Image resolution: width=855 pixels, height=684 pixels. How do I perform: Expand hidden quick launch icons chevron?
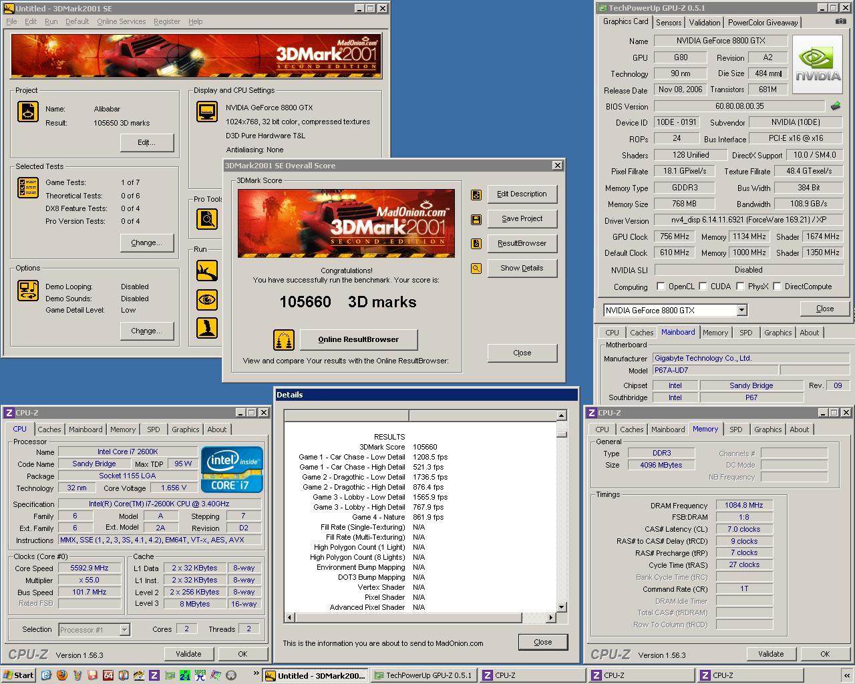click(x=255, y=674)
